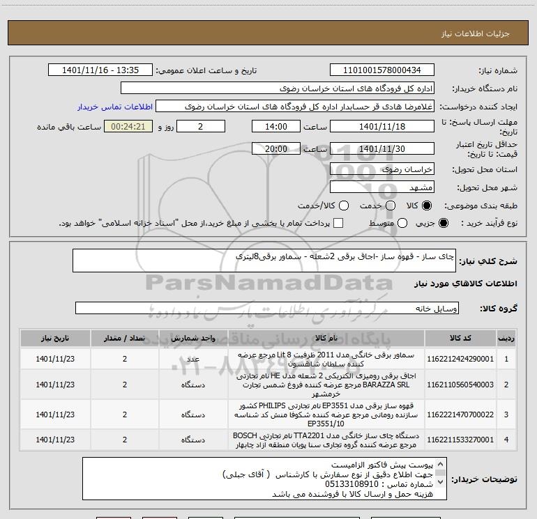The image size is (537, 519).
Task: Click the request creator name field
Action: coord(295,107)
